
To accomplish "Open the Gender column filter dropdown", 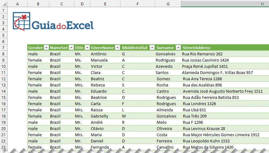I will (46, 48).
